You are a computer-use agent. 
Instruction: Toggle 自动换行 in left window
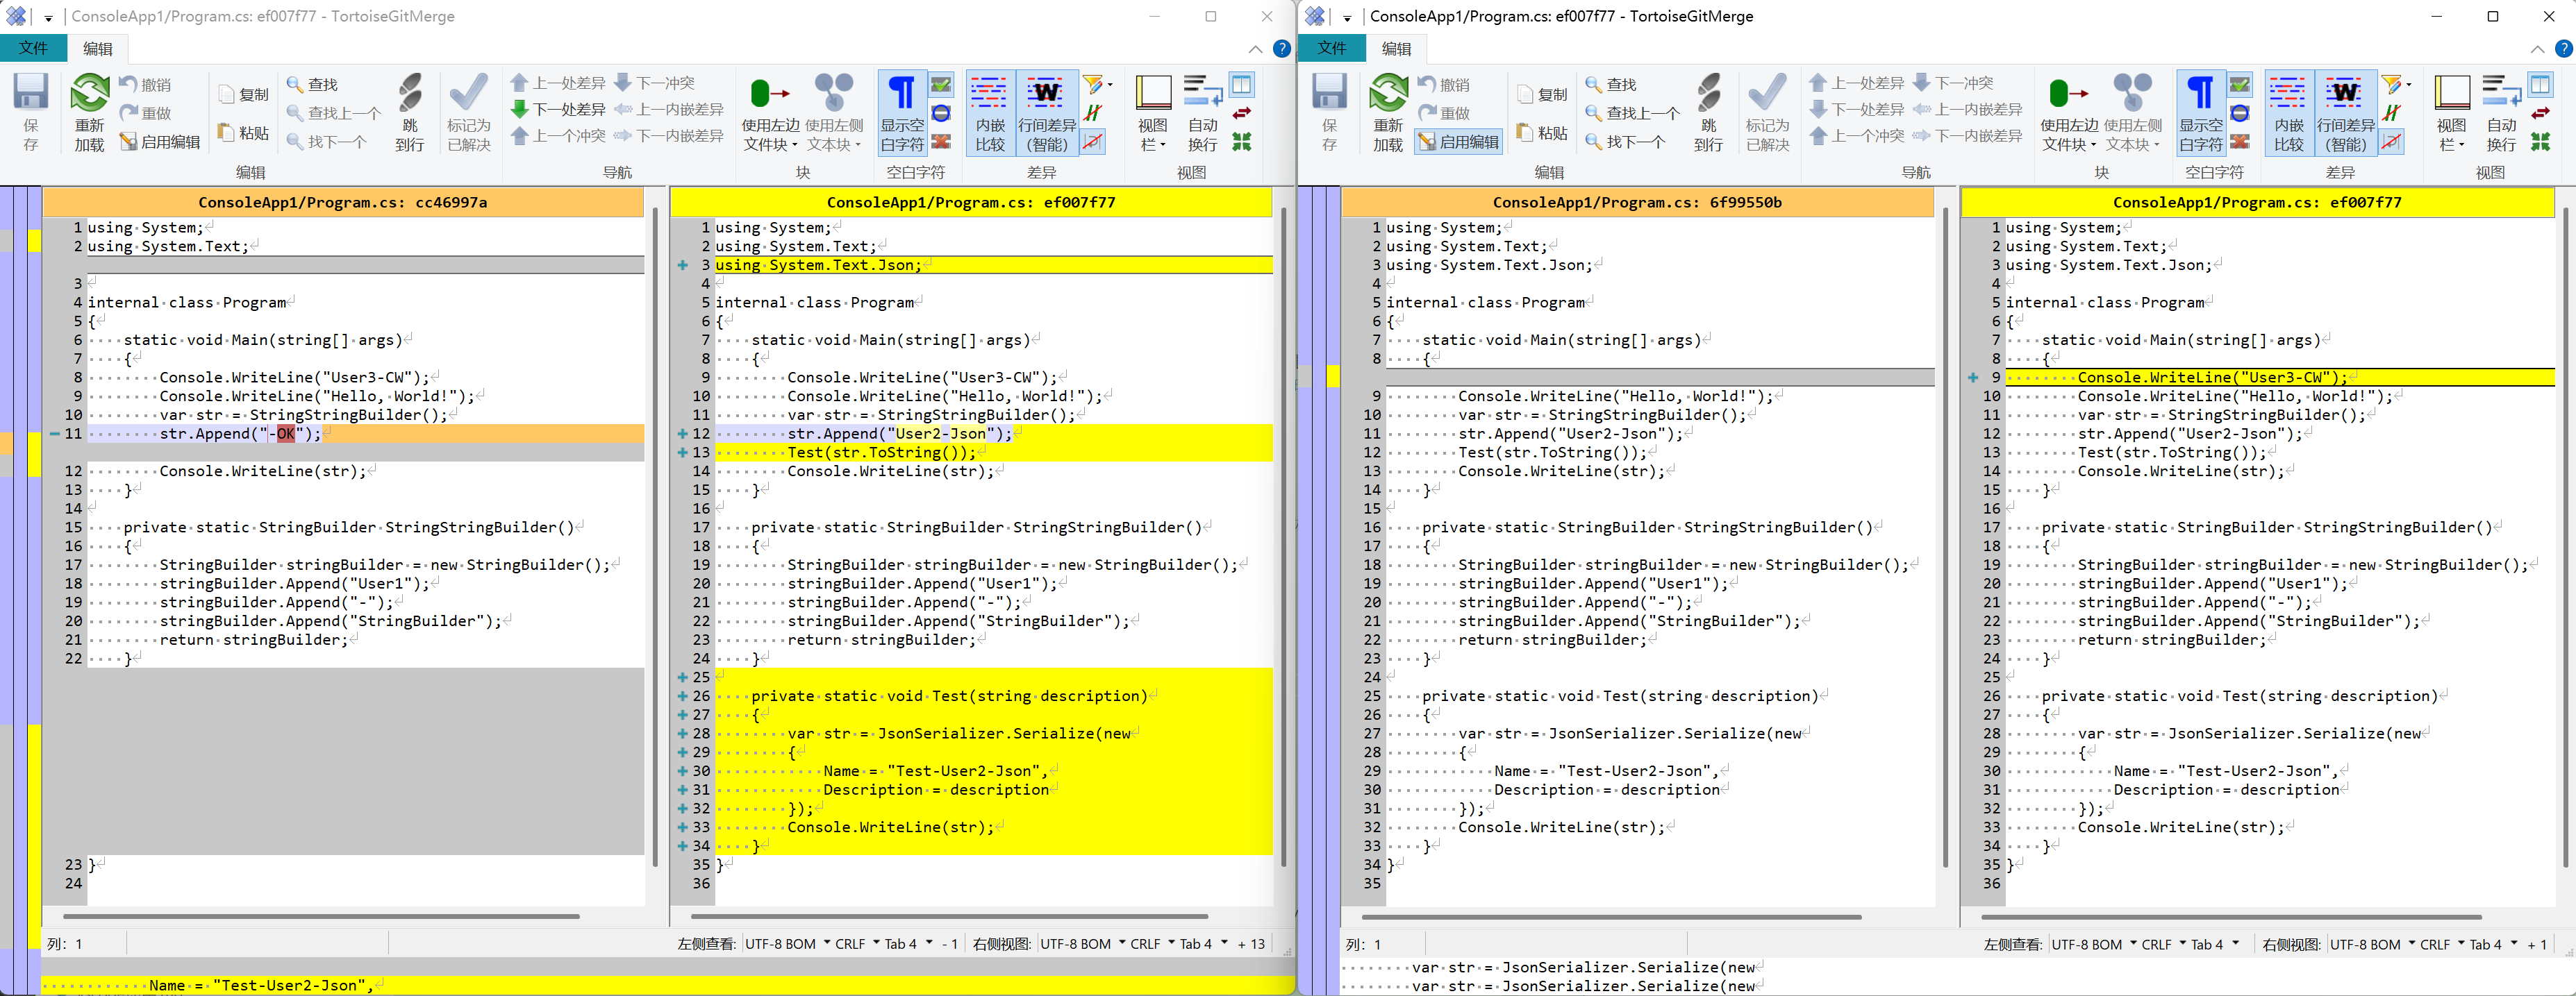click(1202, 112)
